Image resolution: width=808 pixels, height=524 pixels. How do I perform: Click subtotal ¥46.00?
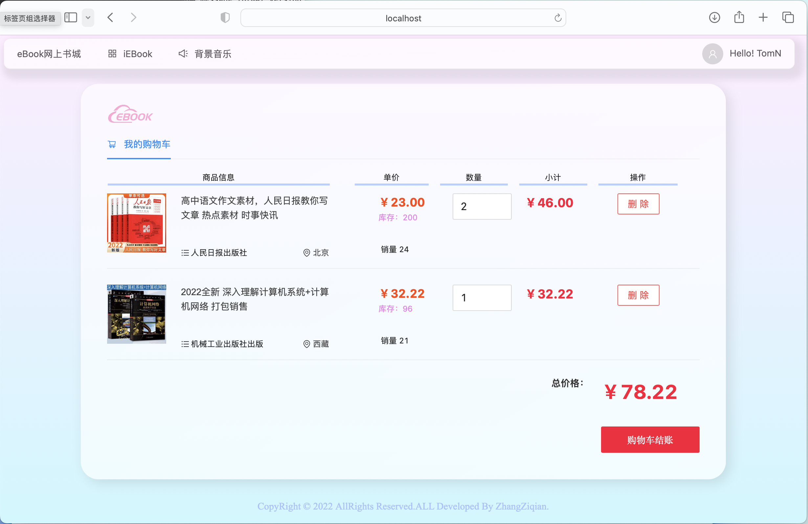pyautogui.click(x=550, y=203)
